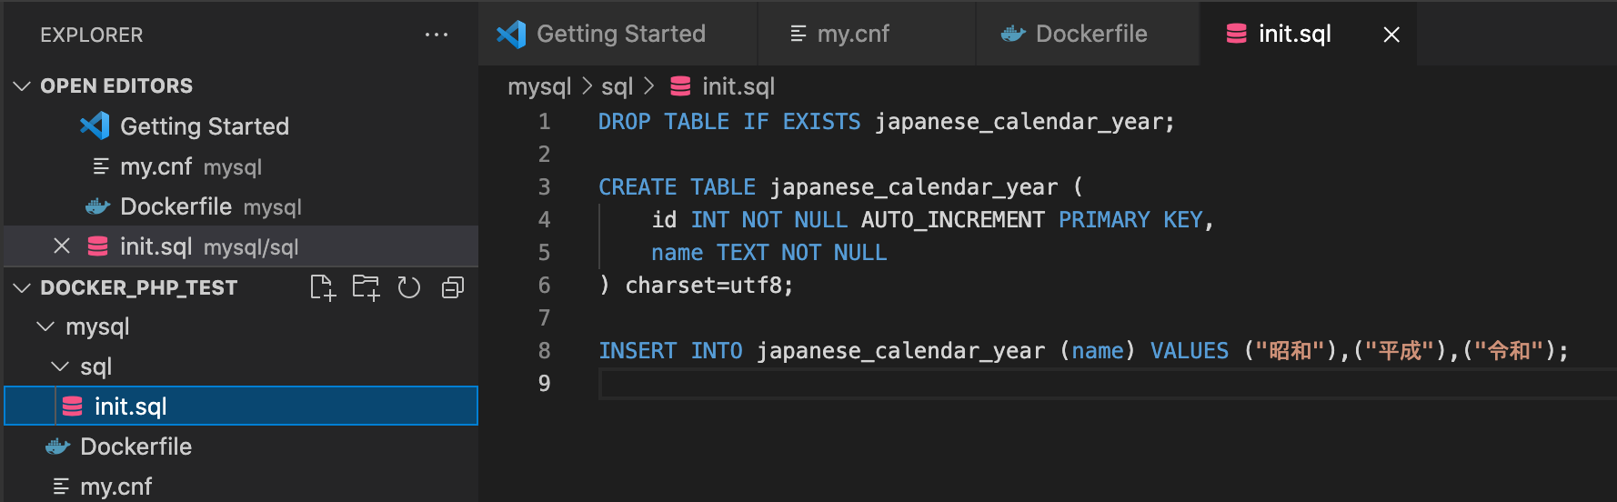Image resolution: width=1617 pixels, height=502 pixels.
Task: Click database icon in breadcrumb before init.sql
Action: point(680,86)
